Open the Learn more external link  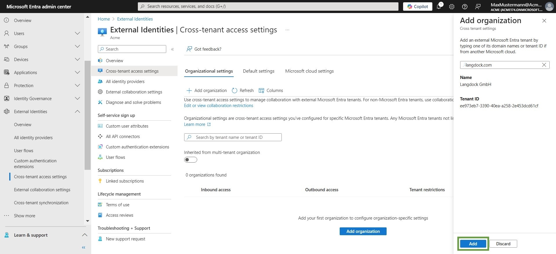tap(197, 124)
